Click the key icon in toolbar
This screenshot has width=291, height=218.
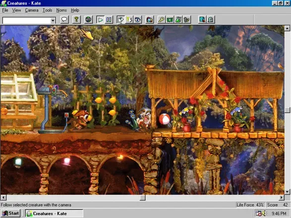[x=162, y=19]
